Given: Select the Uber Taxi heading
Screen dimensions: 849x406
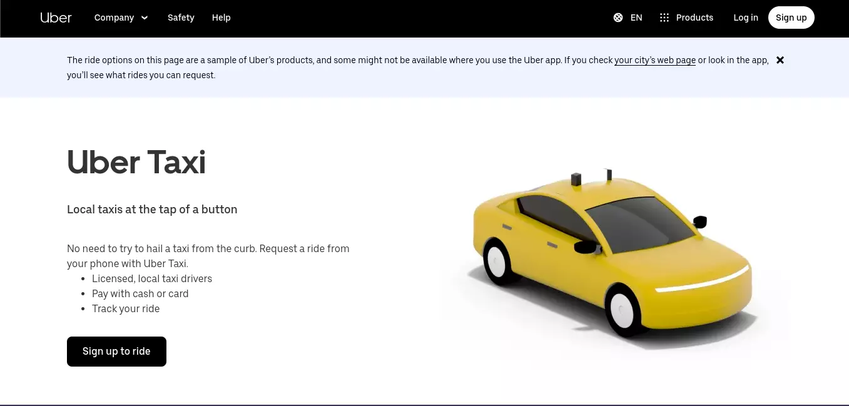Looking at the screenshot, I should [x=136, y=162].
